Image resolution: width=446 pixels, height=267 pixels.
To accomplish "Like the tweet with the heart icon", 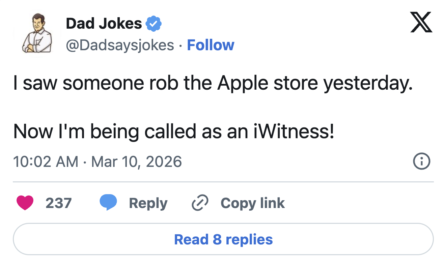I will pyautogui.click(x=25, y=203).
